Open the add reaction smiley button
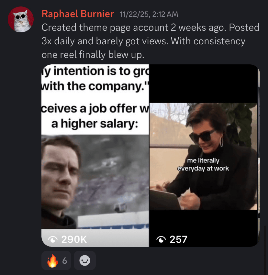The height and width of the screenshot is (275, 268). click(x=85, y=260)
